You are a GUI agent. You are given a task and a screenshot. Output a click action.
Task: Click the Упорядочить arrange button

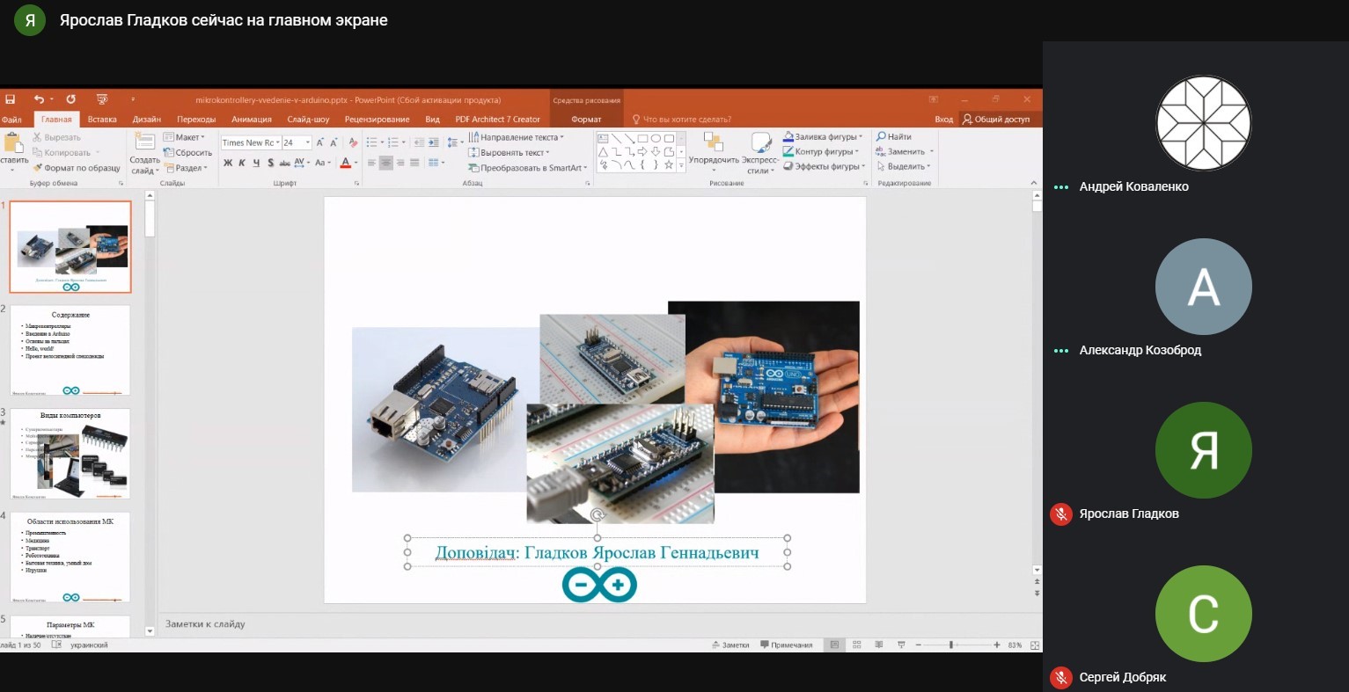coord(714,153)
